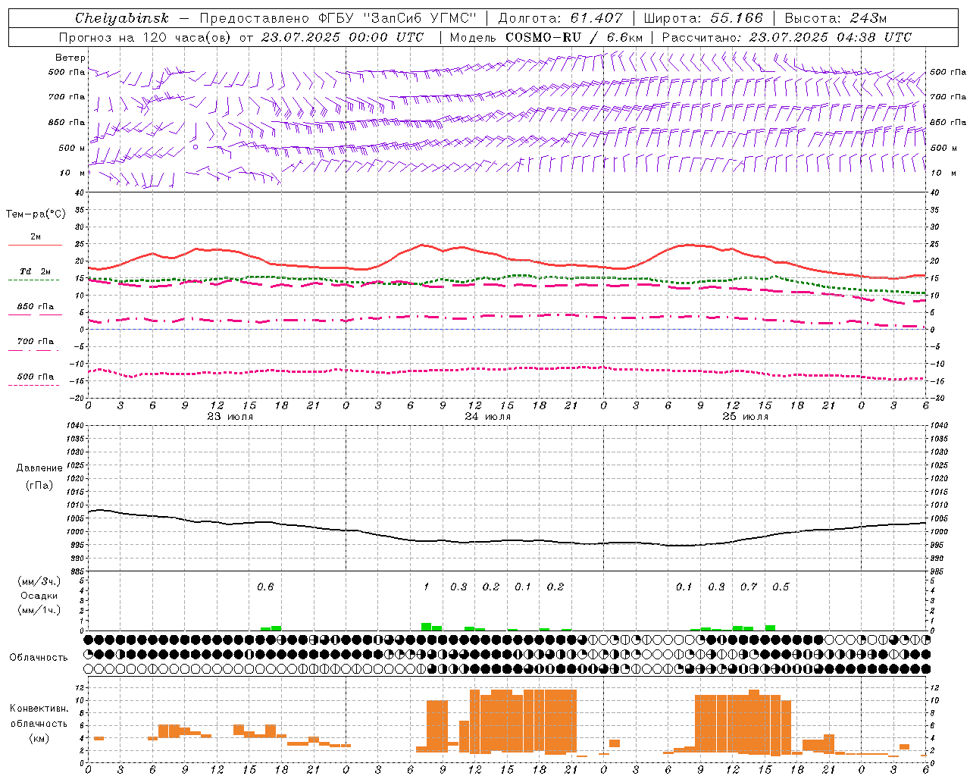Click the 'Осадки' precipitation label
This screenshot has width=970, height=776.
[x=39, y=596]
